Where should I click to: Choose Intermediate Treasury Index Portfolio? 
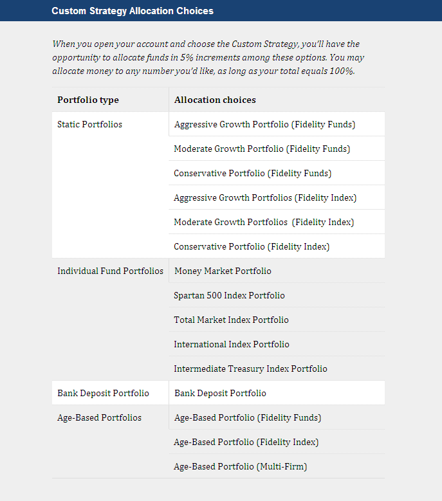click(x=250, y=369)
